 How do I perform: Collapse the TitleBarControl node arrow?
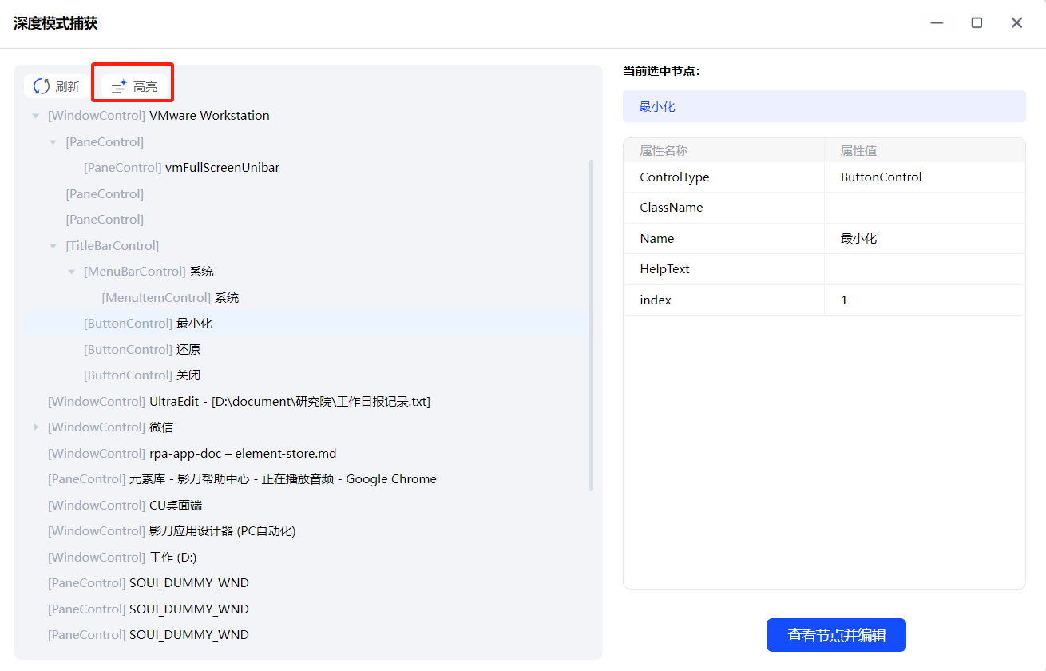click(x=53, y=246)
